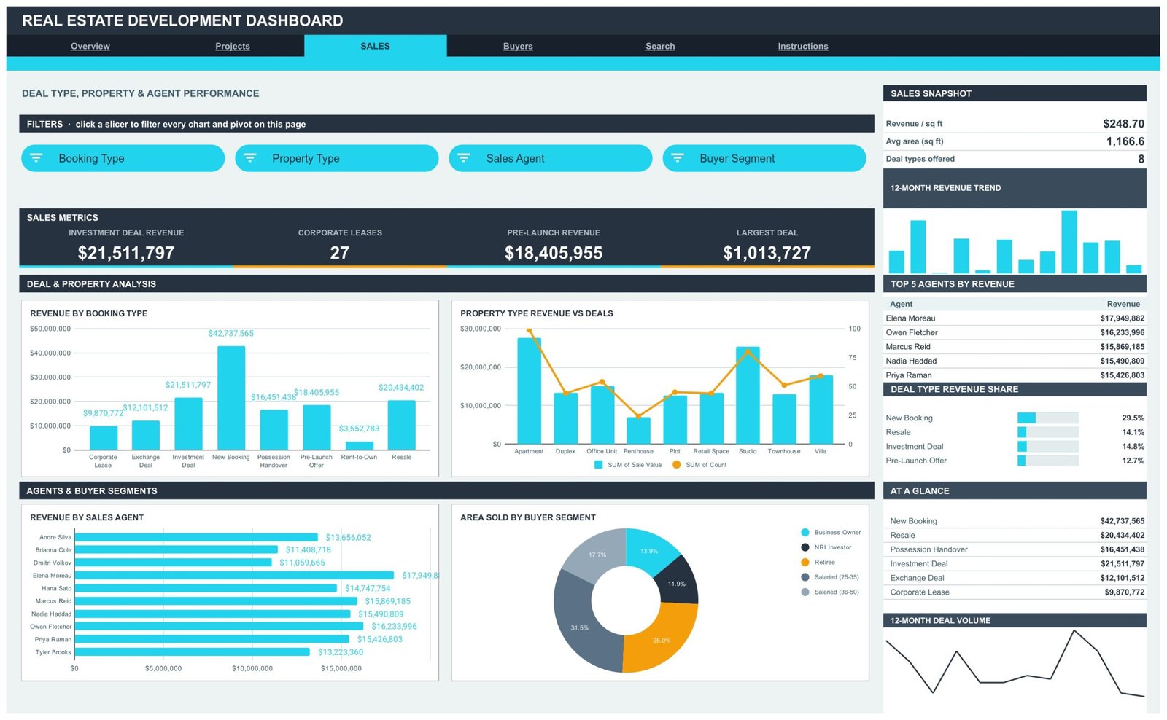
Task: Open the Sales Agent slicer
Action: (551, 158)
